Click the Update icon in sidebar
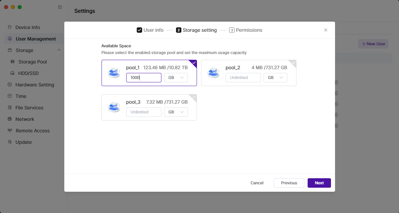 [10, 142]
